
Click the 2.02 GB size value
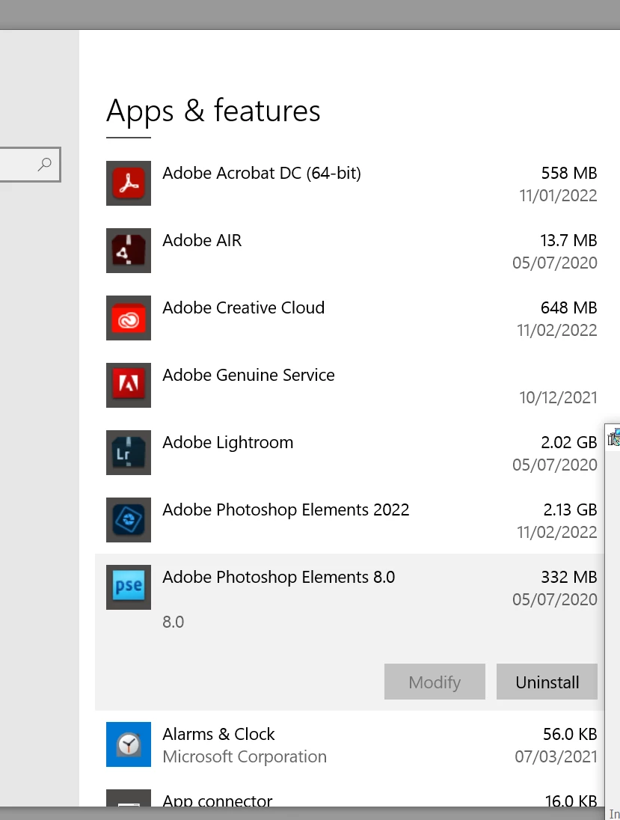(568, 442)
